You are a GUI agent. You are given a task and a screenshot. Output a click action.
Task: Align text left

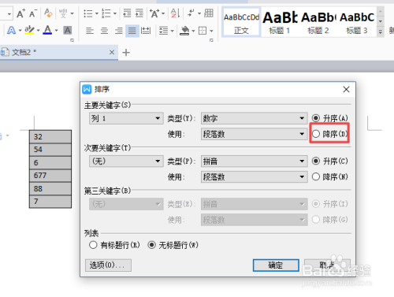[90, 31]
